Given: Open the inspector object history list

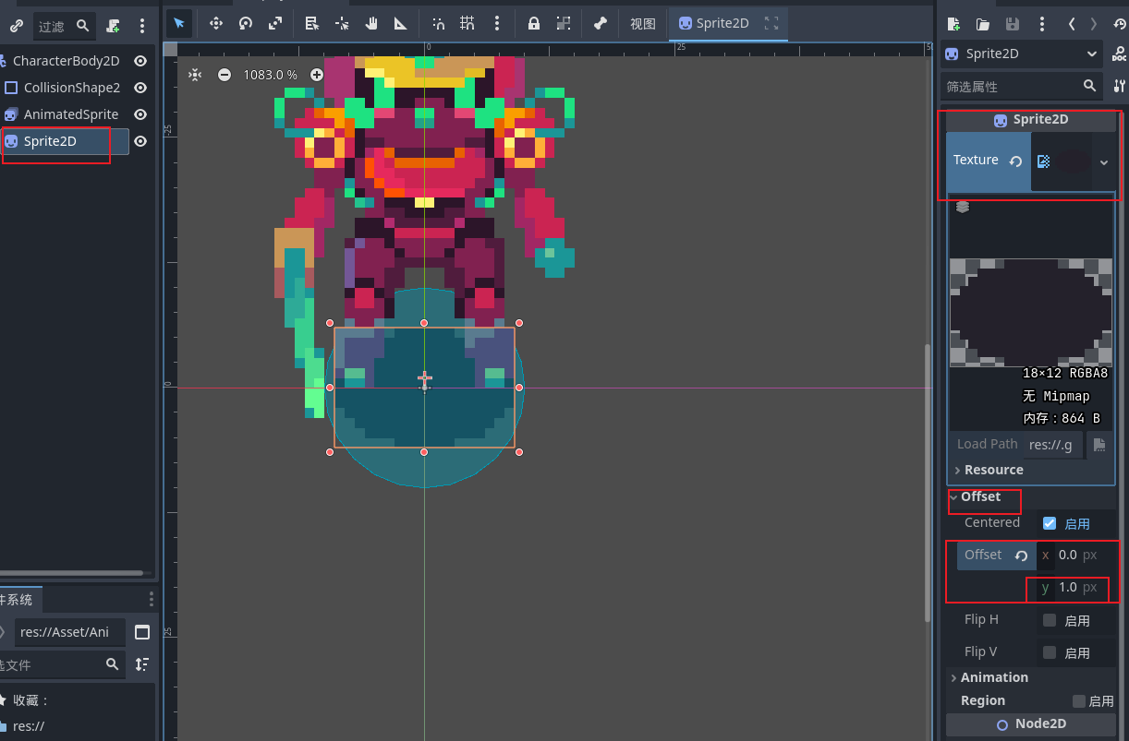Looking at the screenshot, I should click(x=1120, y=24).
